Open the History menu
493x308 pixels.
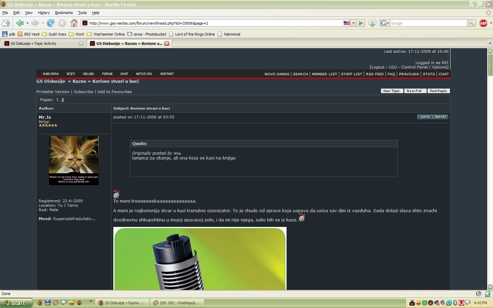(43, 13)
